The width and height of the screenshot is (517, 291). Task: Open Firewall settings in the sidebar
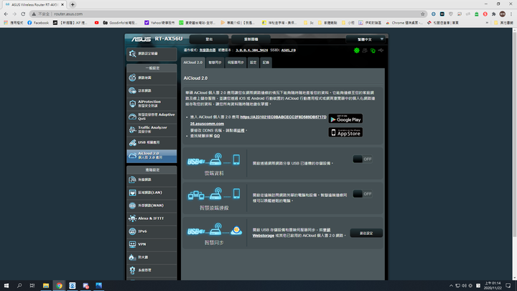[x=152, y=257]
